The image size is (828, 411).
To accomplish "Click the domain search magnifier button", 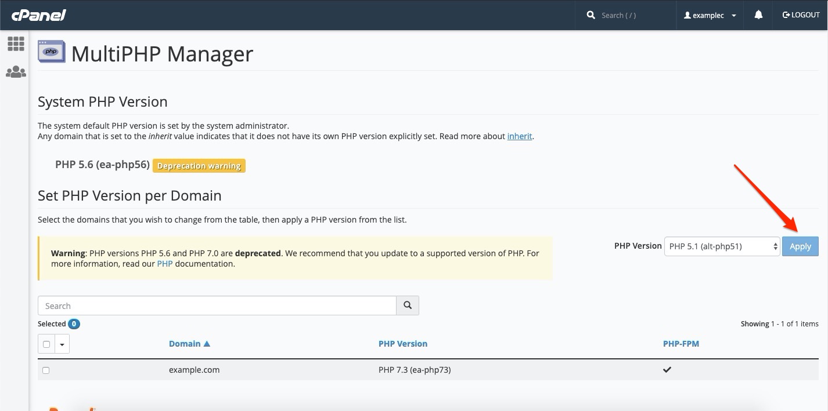I will point(408,305).
